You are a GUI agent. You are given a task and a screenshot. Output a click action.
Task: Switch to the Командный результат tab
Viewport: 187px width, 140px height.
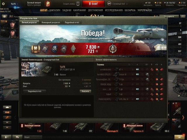click(x=51, y=22)
